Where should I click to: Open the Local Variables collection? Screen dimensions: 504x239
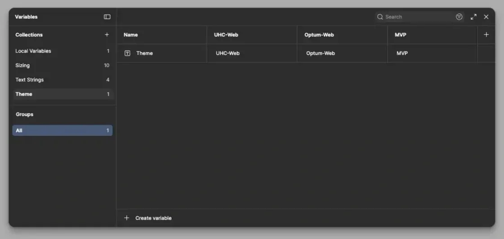(62, 51)
